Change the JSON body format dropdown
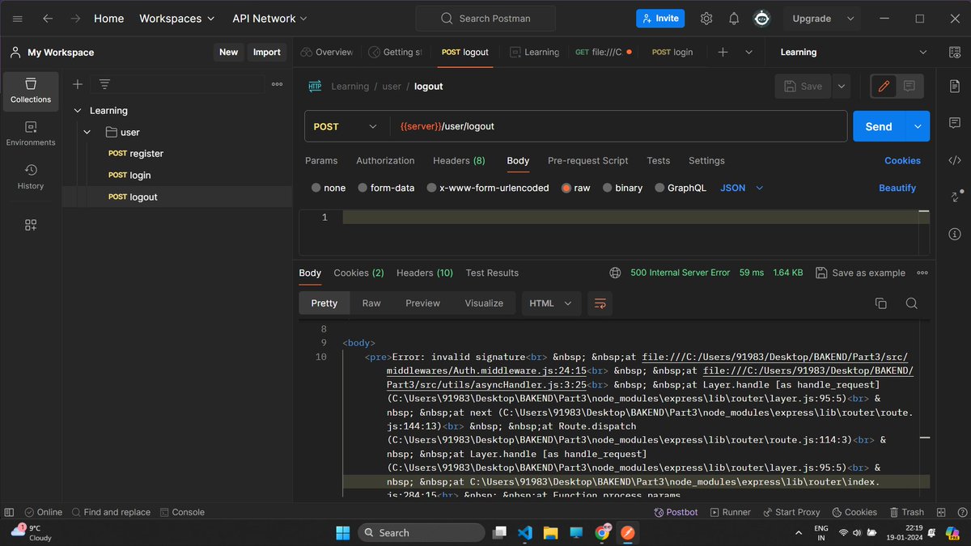Screen dimensions: 971x546 [x=742, y=188]
